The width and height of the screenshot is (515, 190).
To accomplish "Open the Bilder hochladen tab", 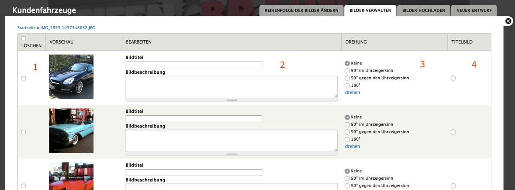I will pos(424,10).
